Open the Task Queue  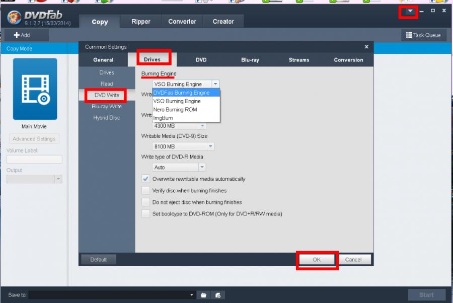pyautogui.click(x=424, y=35)
